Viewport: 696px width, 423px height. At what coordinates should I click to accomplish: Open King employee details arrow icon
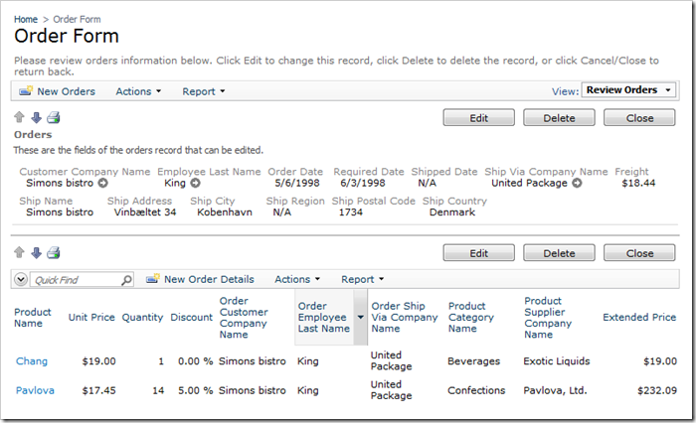click(x=195, y=183)
